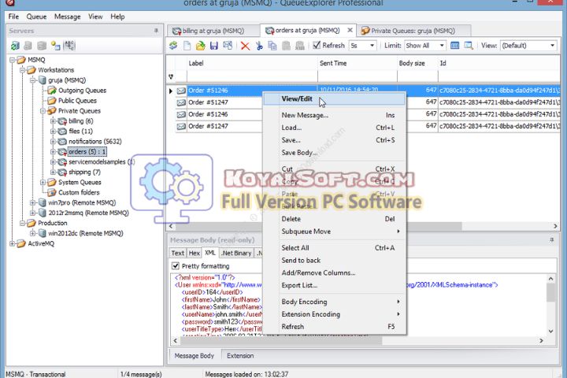Click the red X delete message icon

coord(245,46)
